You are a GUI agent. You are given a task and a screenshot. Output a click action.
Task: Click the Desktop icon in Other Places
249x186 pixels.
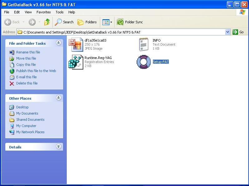(12, 107)
